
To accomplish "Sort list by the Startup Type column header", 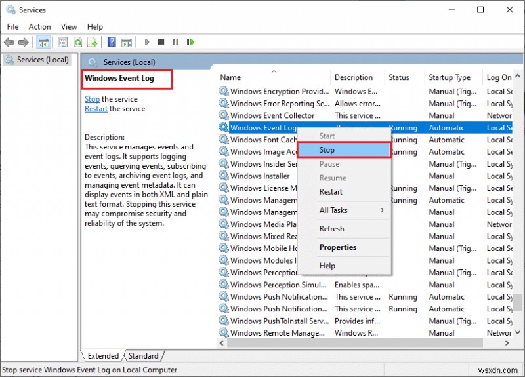I will click(x=450, y=77).
